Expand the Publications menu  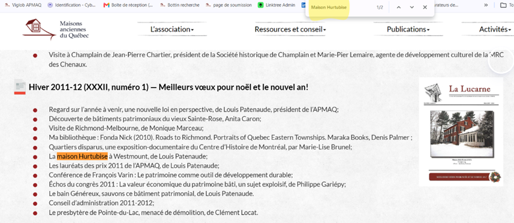click(x=408, y=29)
